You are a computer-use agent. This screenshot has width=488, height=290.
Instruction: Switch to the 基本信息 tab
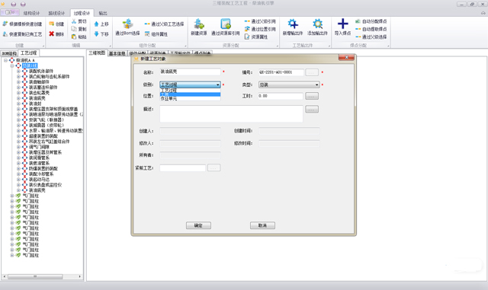coord(117,53)
